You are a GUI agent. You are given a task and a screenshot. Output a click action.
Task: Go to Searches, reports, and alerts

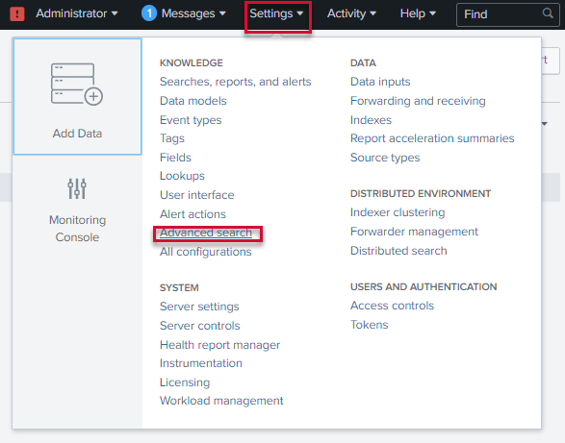235,82
